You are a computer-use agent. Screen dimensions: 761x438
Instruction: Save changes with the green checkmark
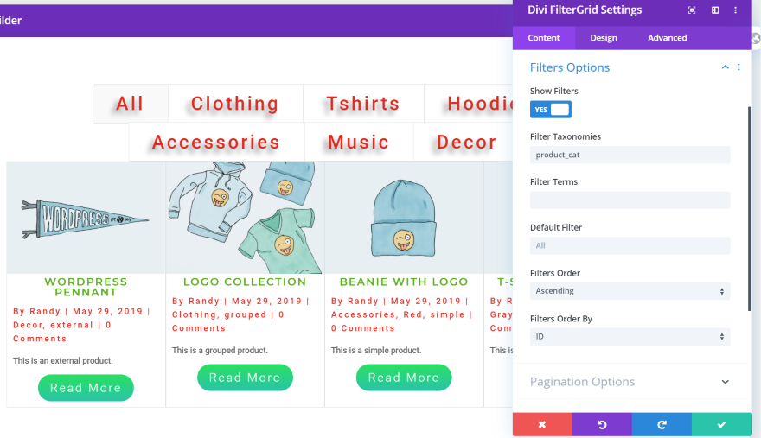(722, 424)
